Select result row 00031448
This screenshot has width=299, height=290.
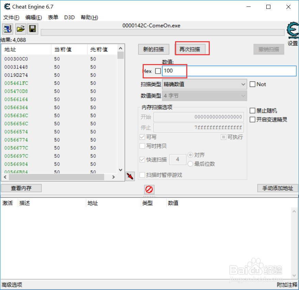click(59, 67)
